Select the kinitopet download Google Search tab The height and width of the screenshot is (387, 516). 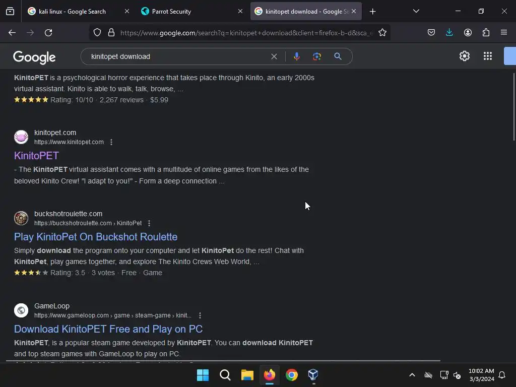click(x=306, y=12)
